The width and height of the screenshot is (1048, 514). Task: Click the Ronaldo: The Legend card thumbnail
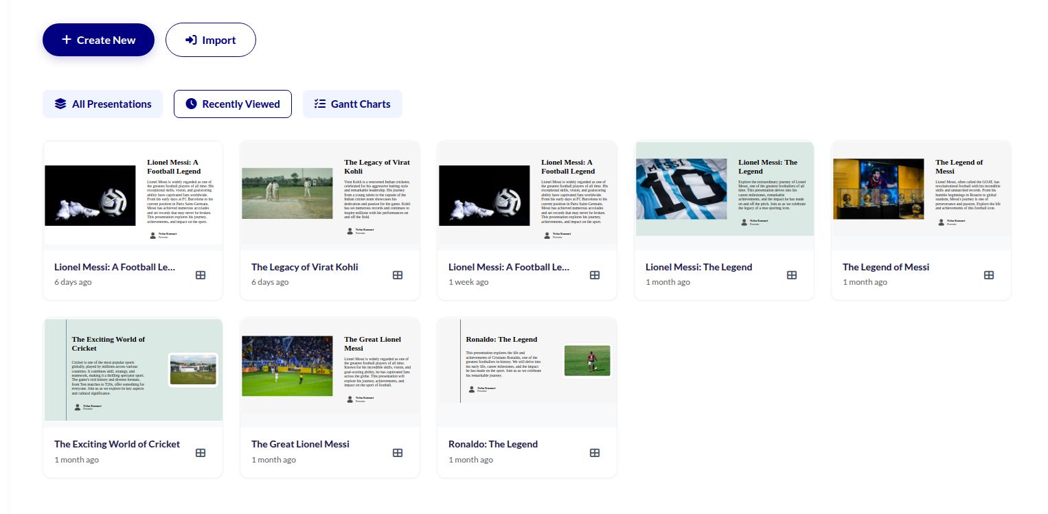[526, 360]
